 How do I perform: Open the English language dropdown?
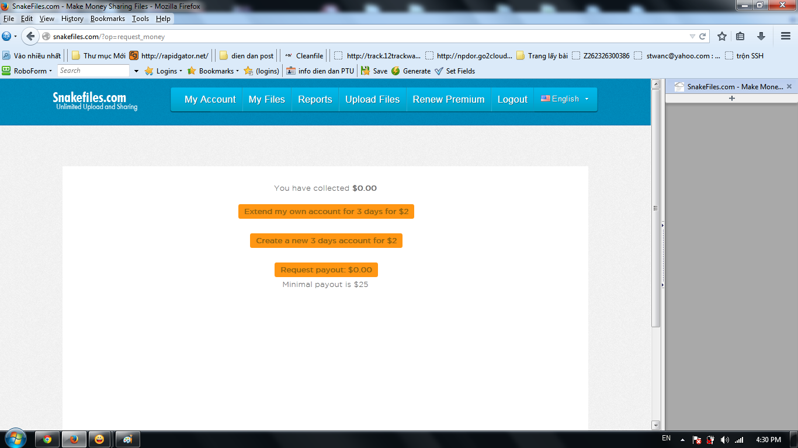[565, 99]
